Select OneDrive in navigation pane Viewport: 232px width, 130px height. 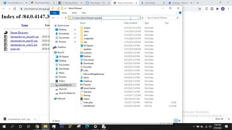[62, 47]
